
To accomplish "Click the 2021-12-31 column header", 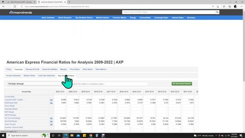I will pos(60,92).
